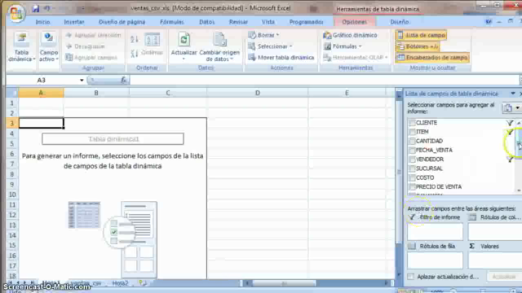Screen dimensions: 522x293
Task: Save the workbook from quick access toolbar
Action: (x=36, y=9)
